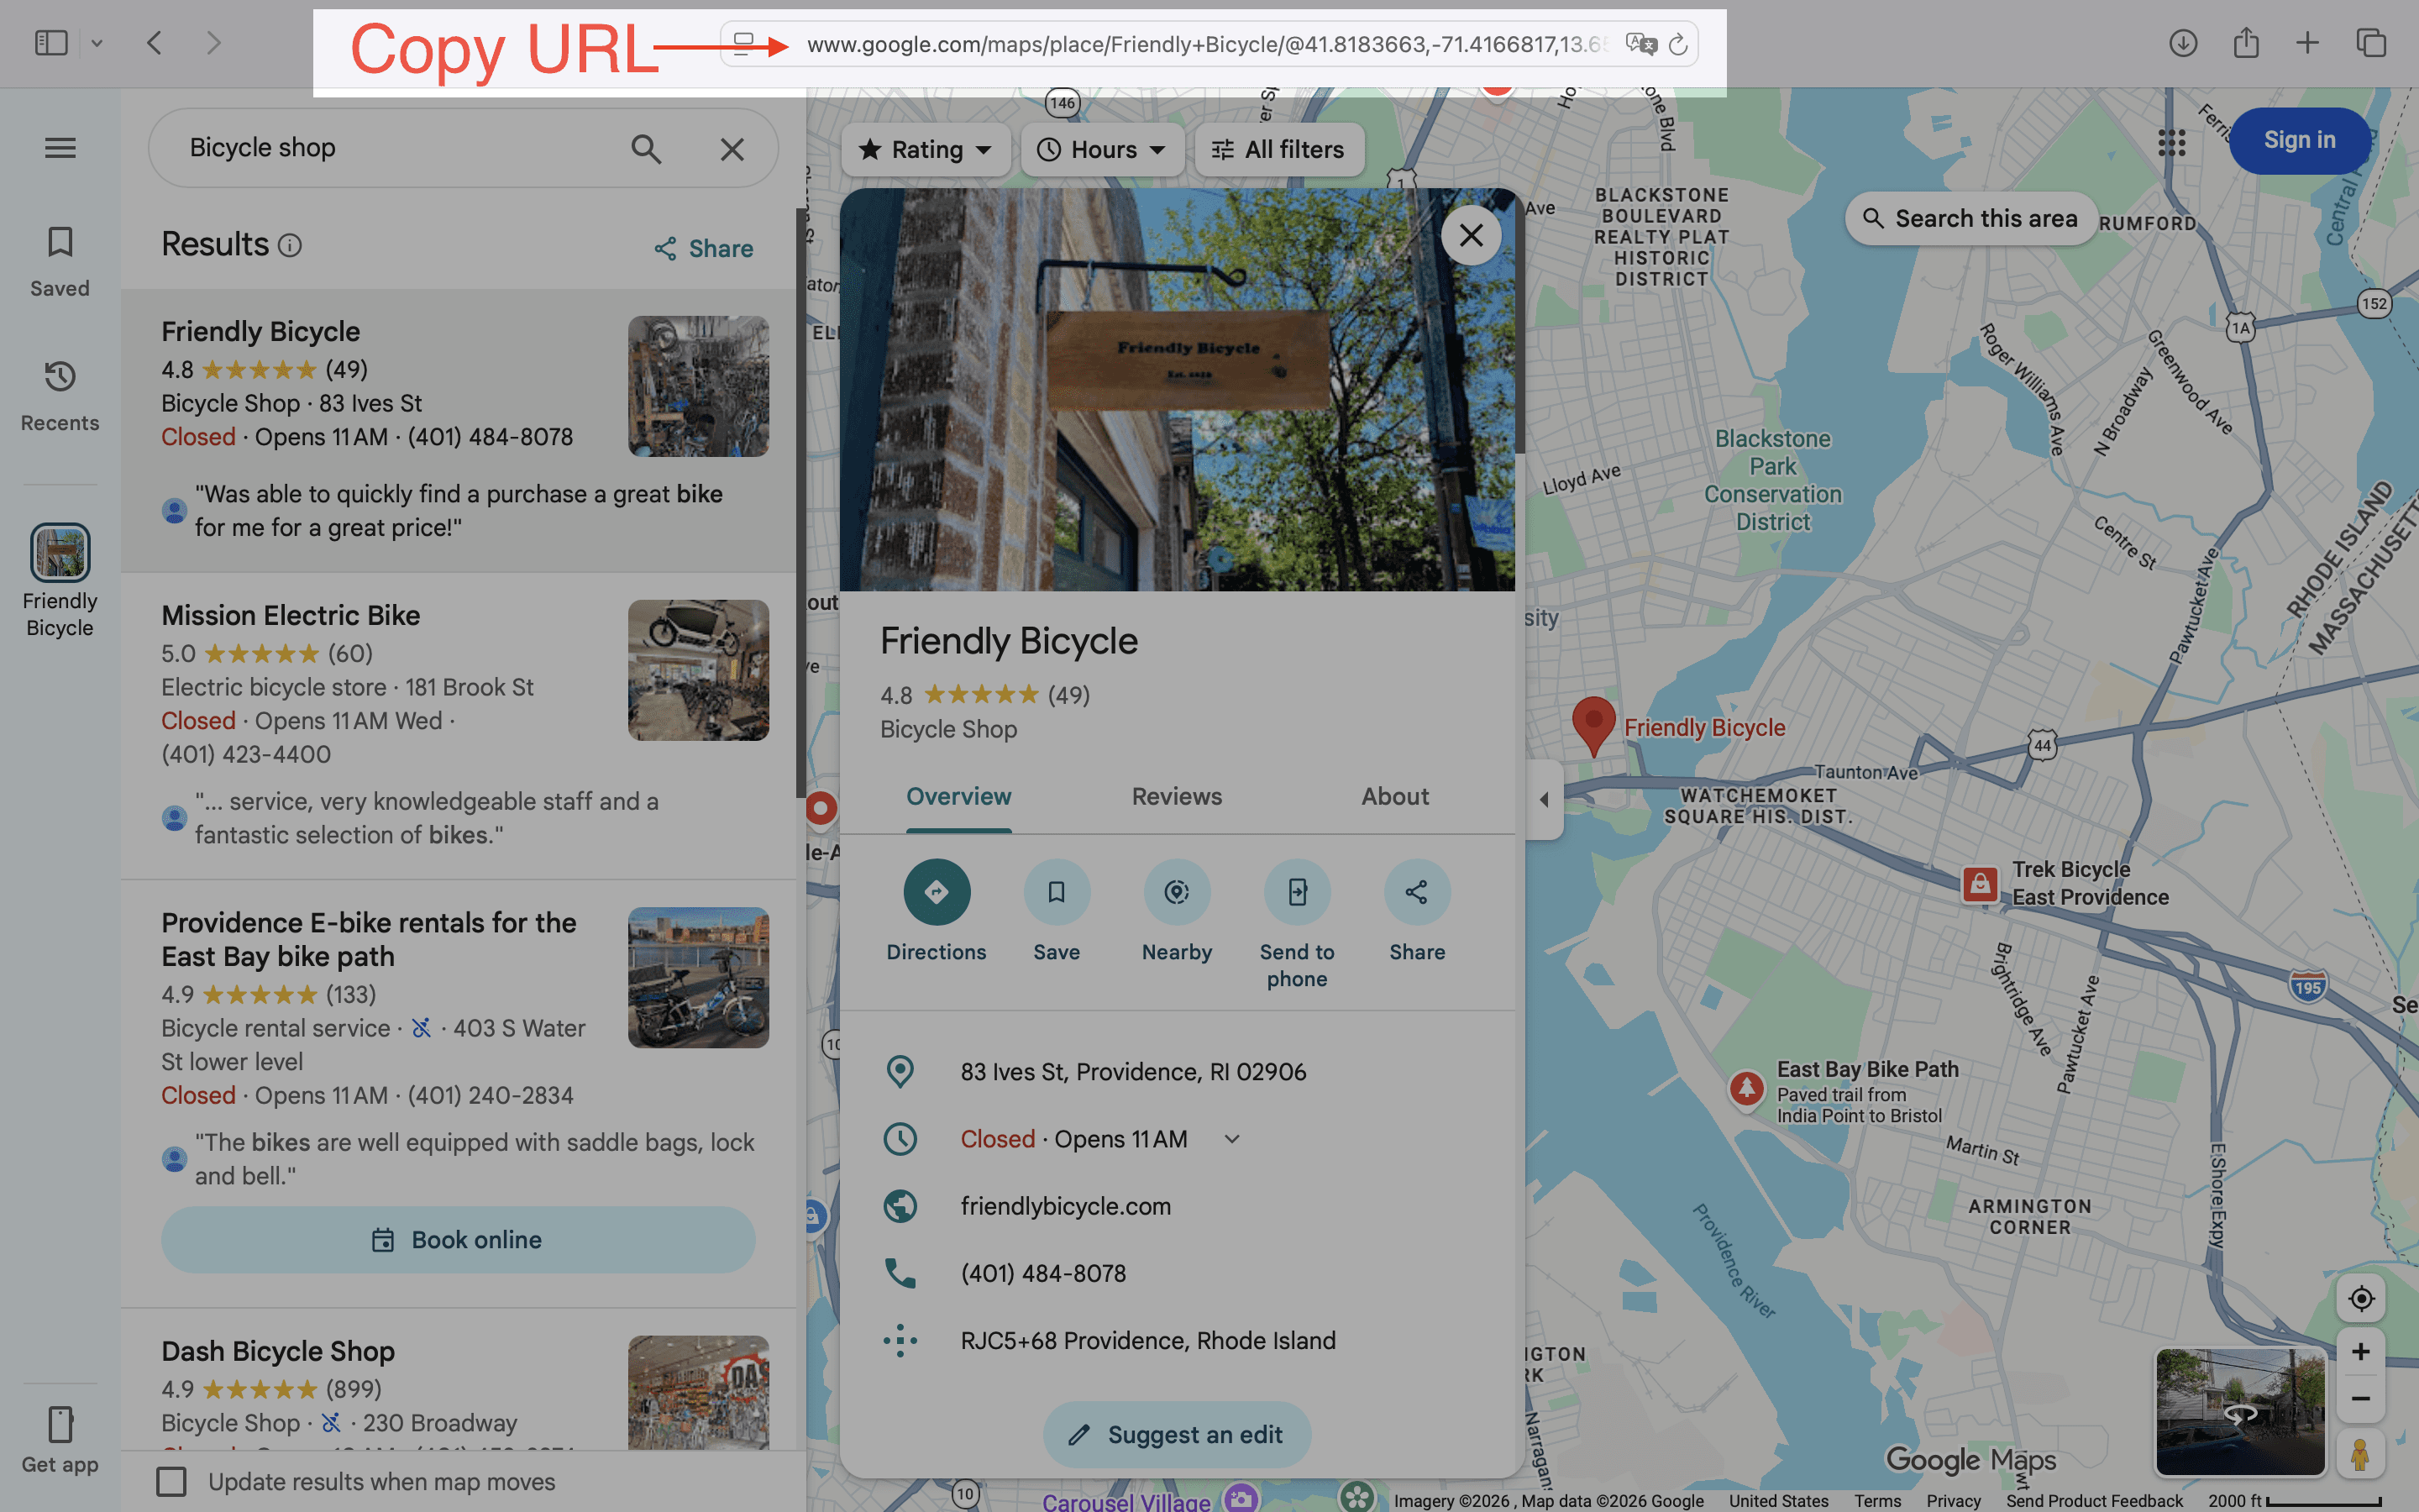Click the Sign in button
The image size is (2419, 1512).
click(2299, 140)
